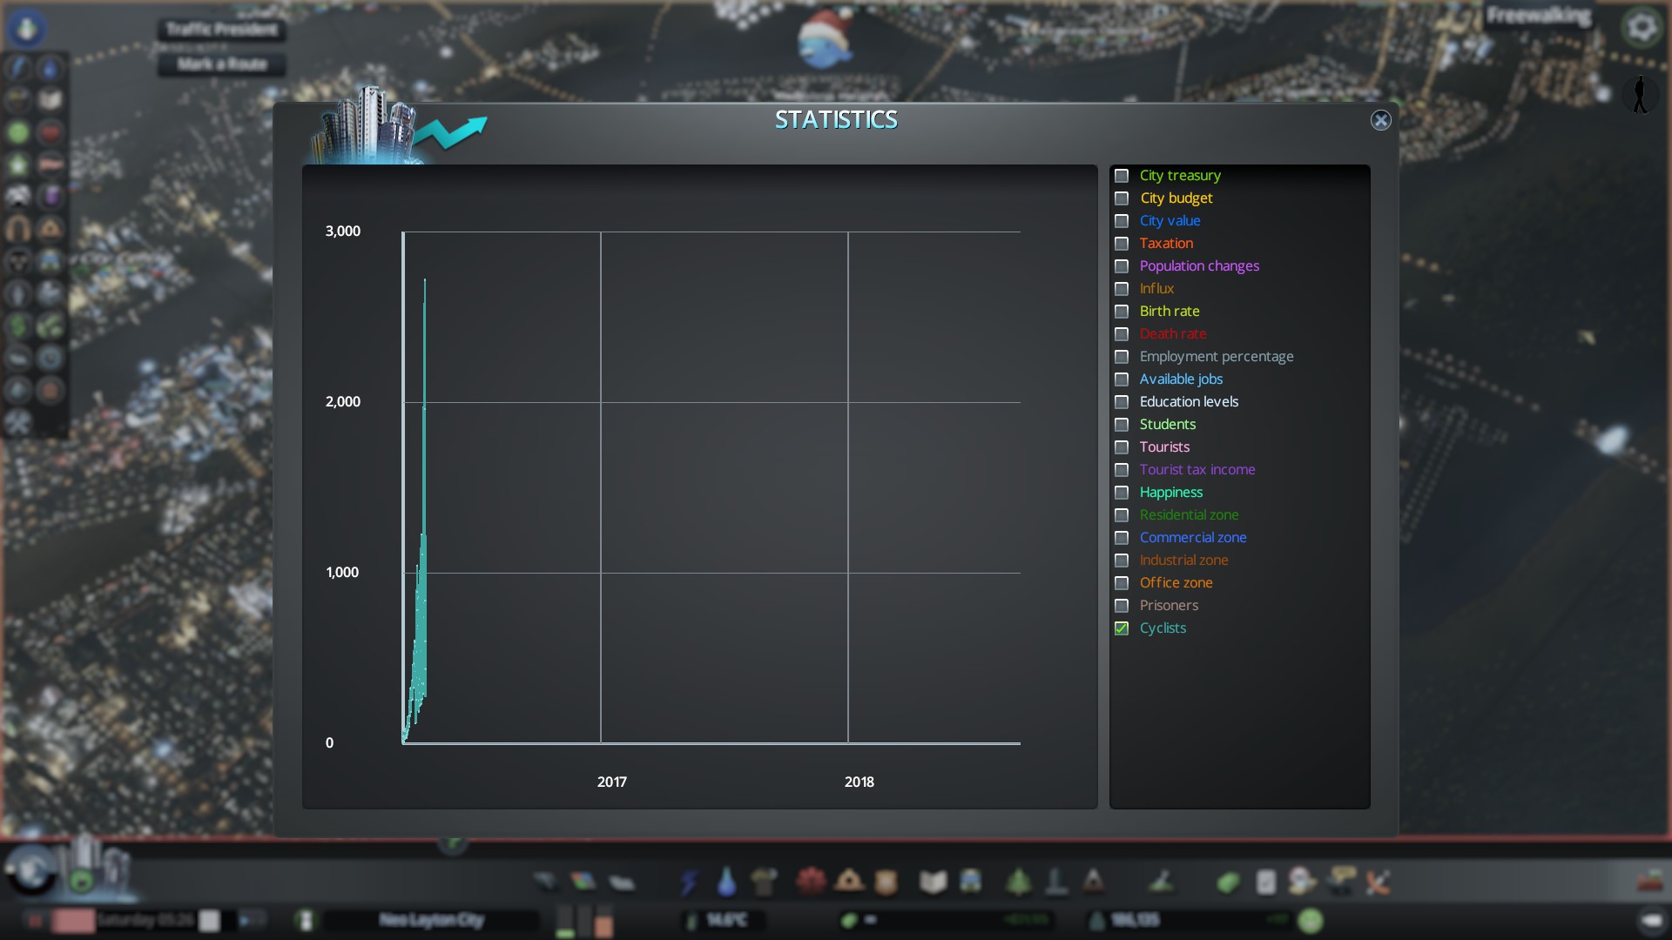Open the Parks and Plazas menu
Image resolution: width=1672 pixels, height=940 pixels.
(1018, 882)
